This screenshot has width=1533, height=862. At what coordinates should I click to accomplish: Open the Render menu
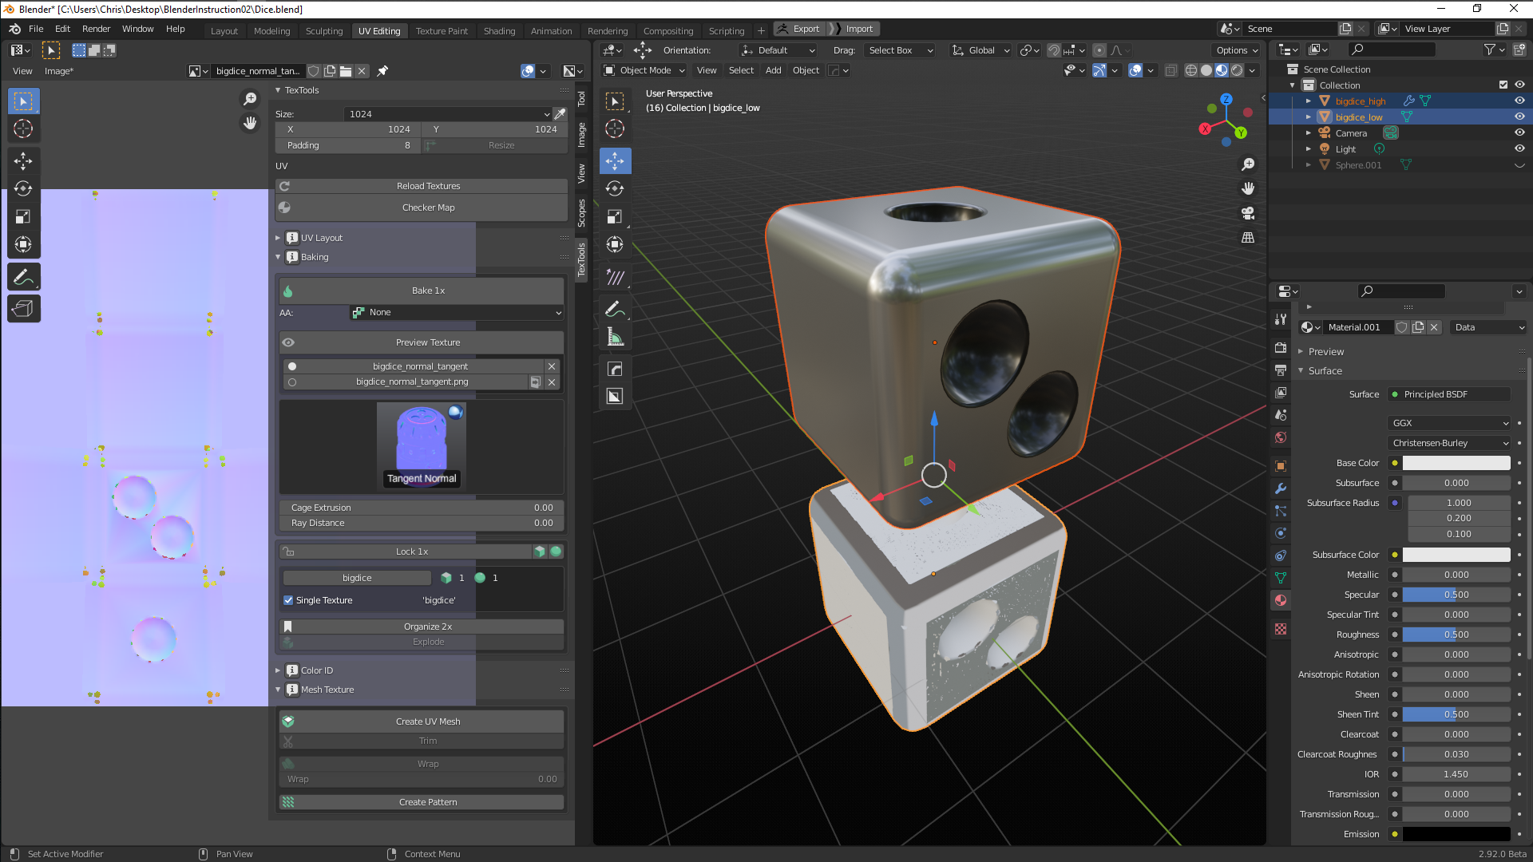[96, 29]
